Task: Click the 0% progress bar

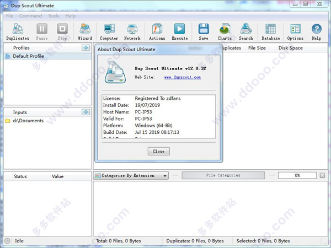Action: click(x=297, y=175)
